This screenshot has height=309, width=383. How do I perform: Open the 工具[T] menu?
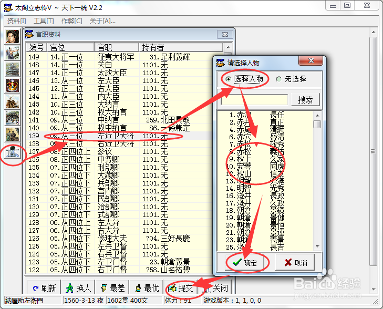[44, 21]
